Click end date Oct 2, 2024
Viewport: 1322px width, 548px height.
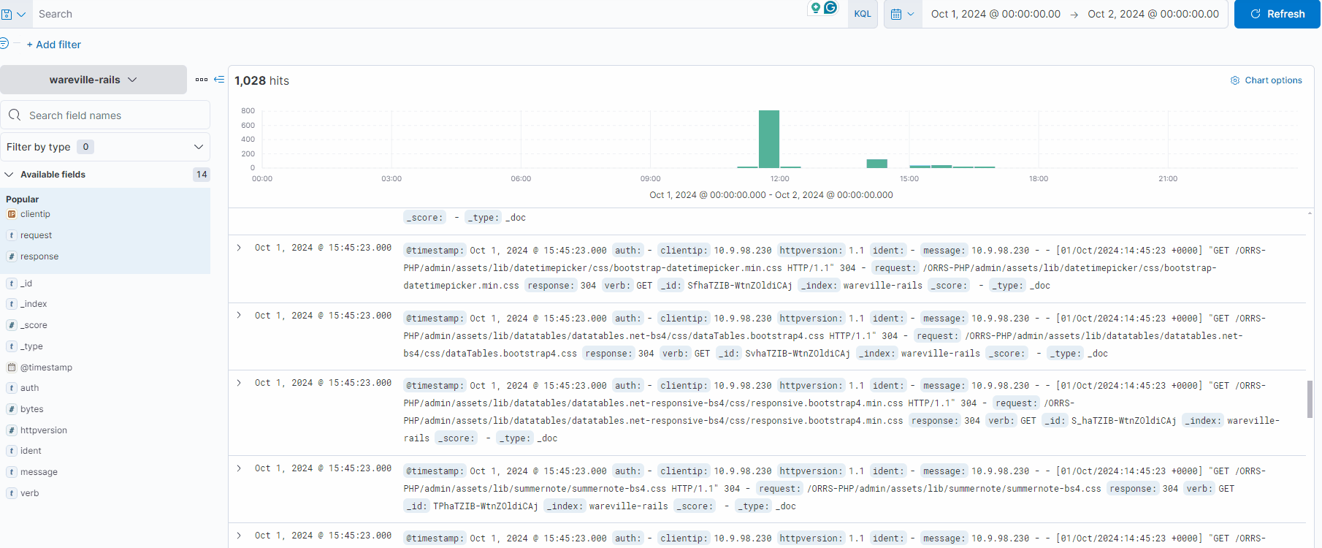tap(1153, 14)
